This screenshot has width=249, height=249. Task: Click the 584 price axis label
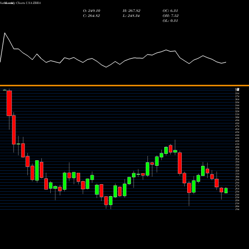coord(237,94)
